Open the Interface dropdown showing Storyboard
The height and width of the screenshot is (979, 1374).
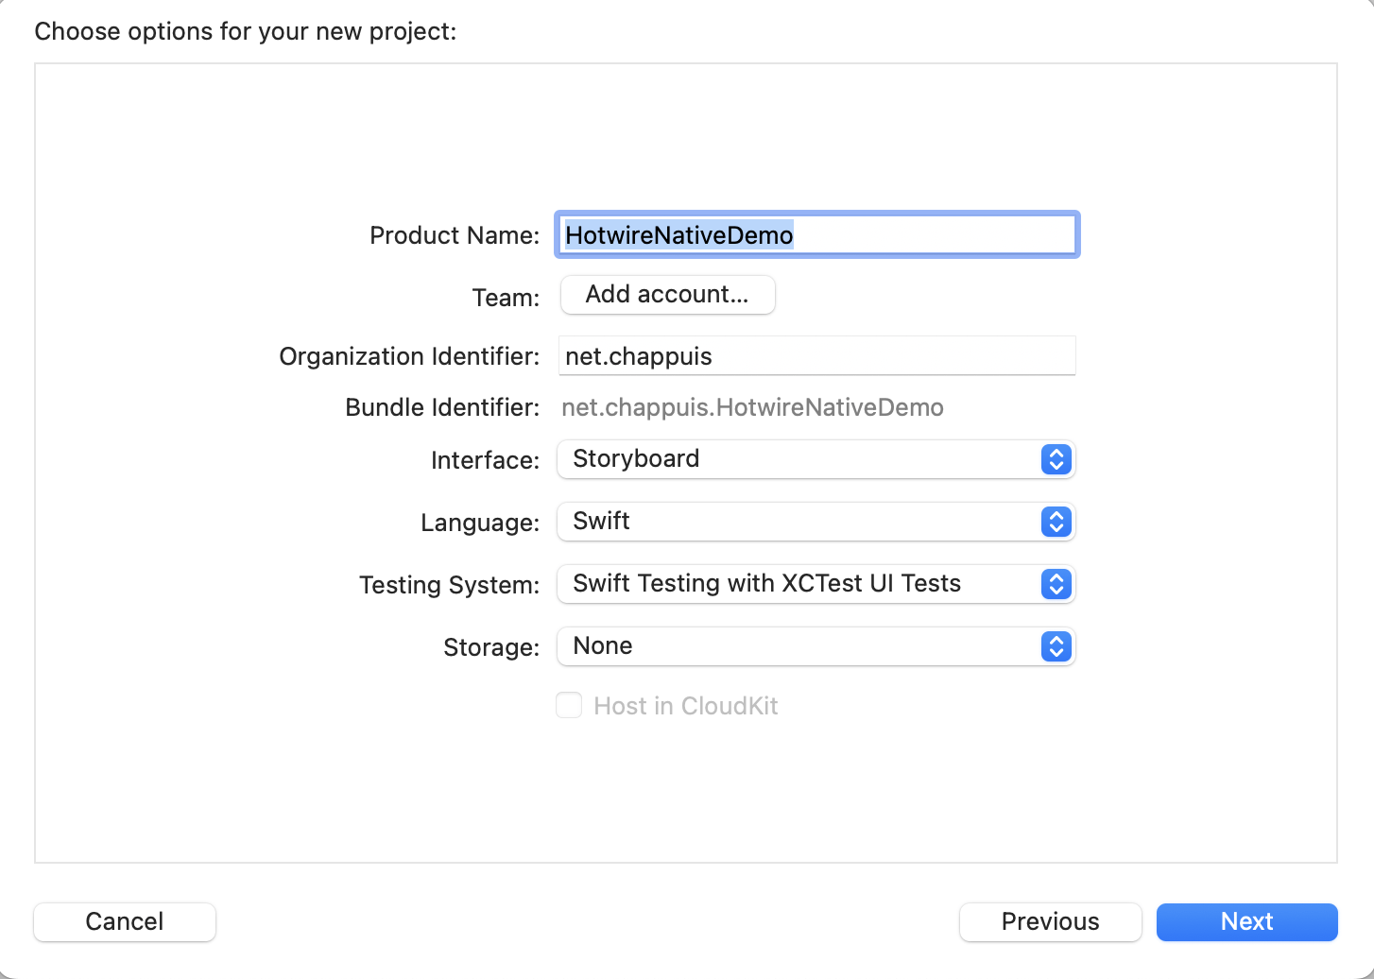(x=799, y=459)
